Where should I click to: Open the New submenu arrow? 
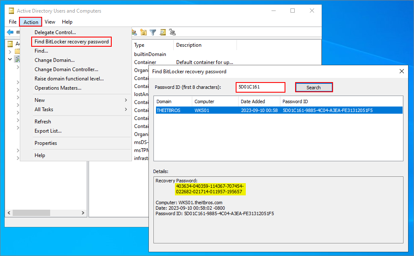[126, 100]
